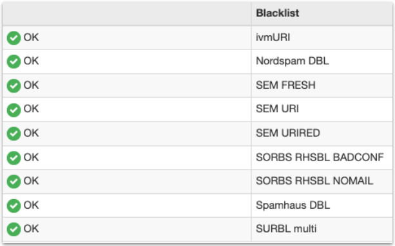This screenshot has width=395, height=246.
Task: Click the green check icon for ivmURI
Action: (14, 38)
